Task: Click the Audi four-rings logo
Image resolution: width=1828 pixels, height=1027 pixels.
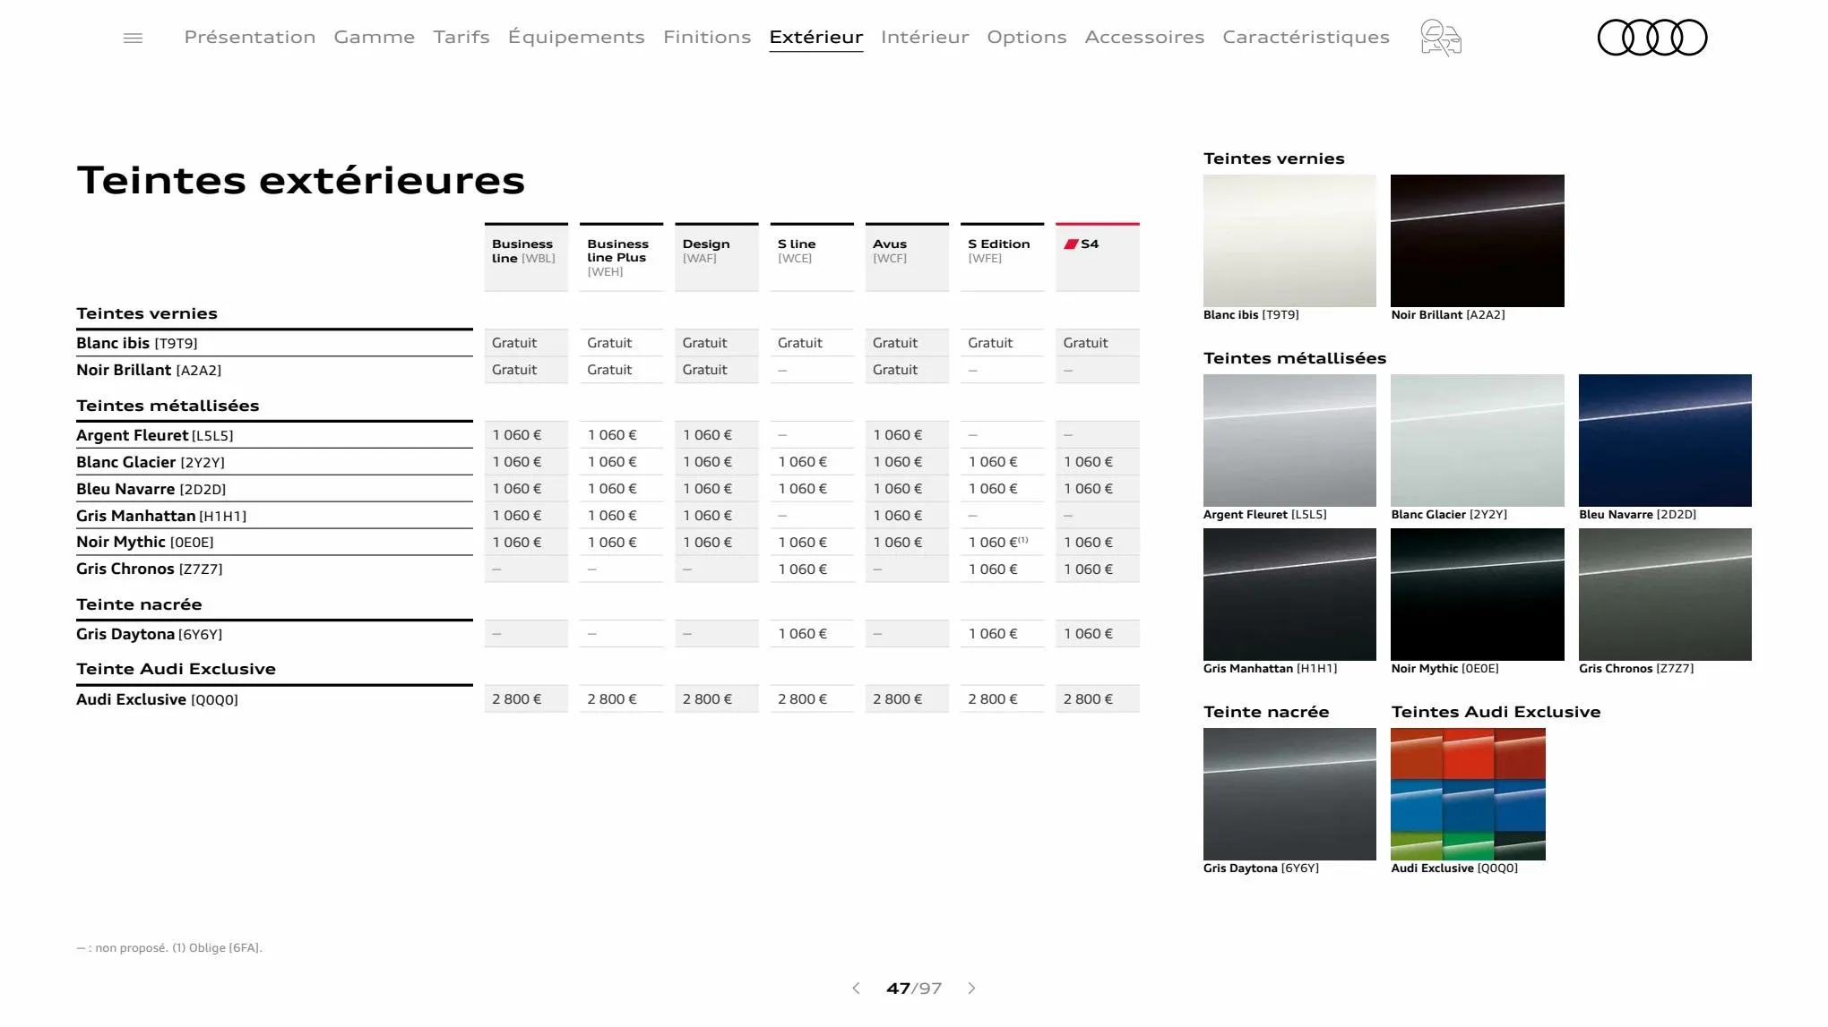Action: point(1652,38)
